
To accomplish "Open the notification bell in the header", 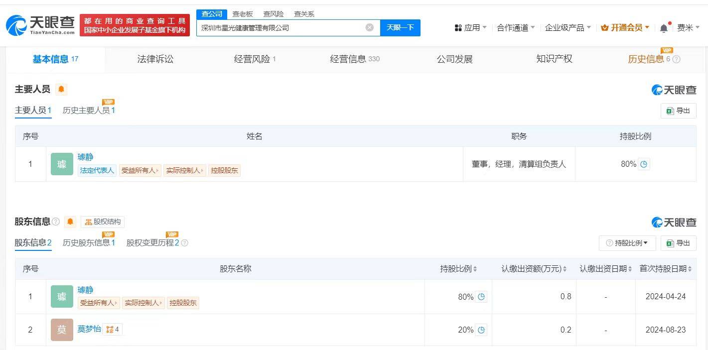I will [x=664, y=28].
